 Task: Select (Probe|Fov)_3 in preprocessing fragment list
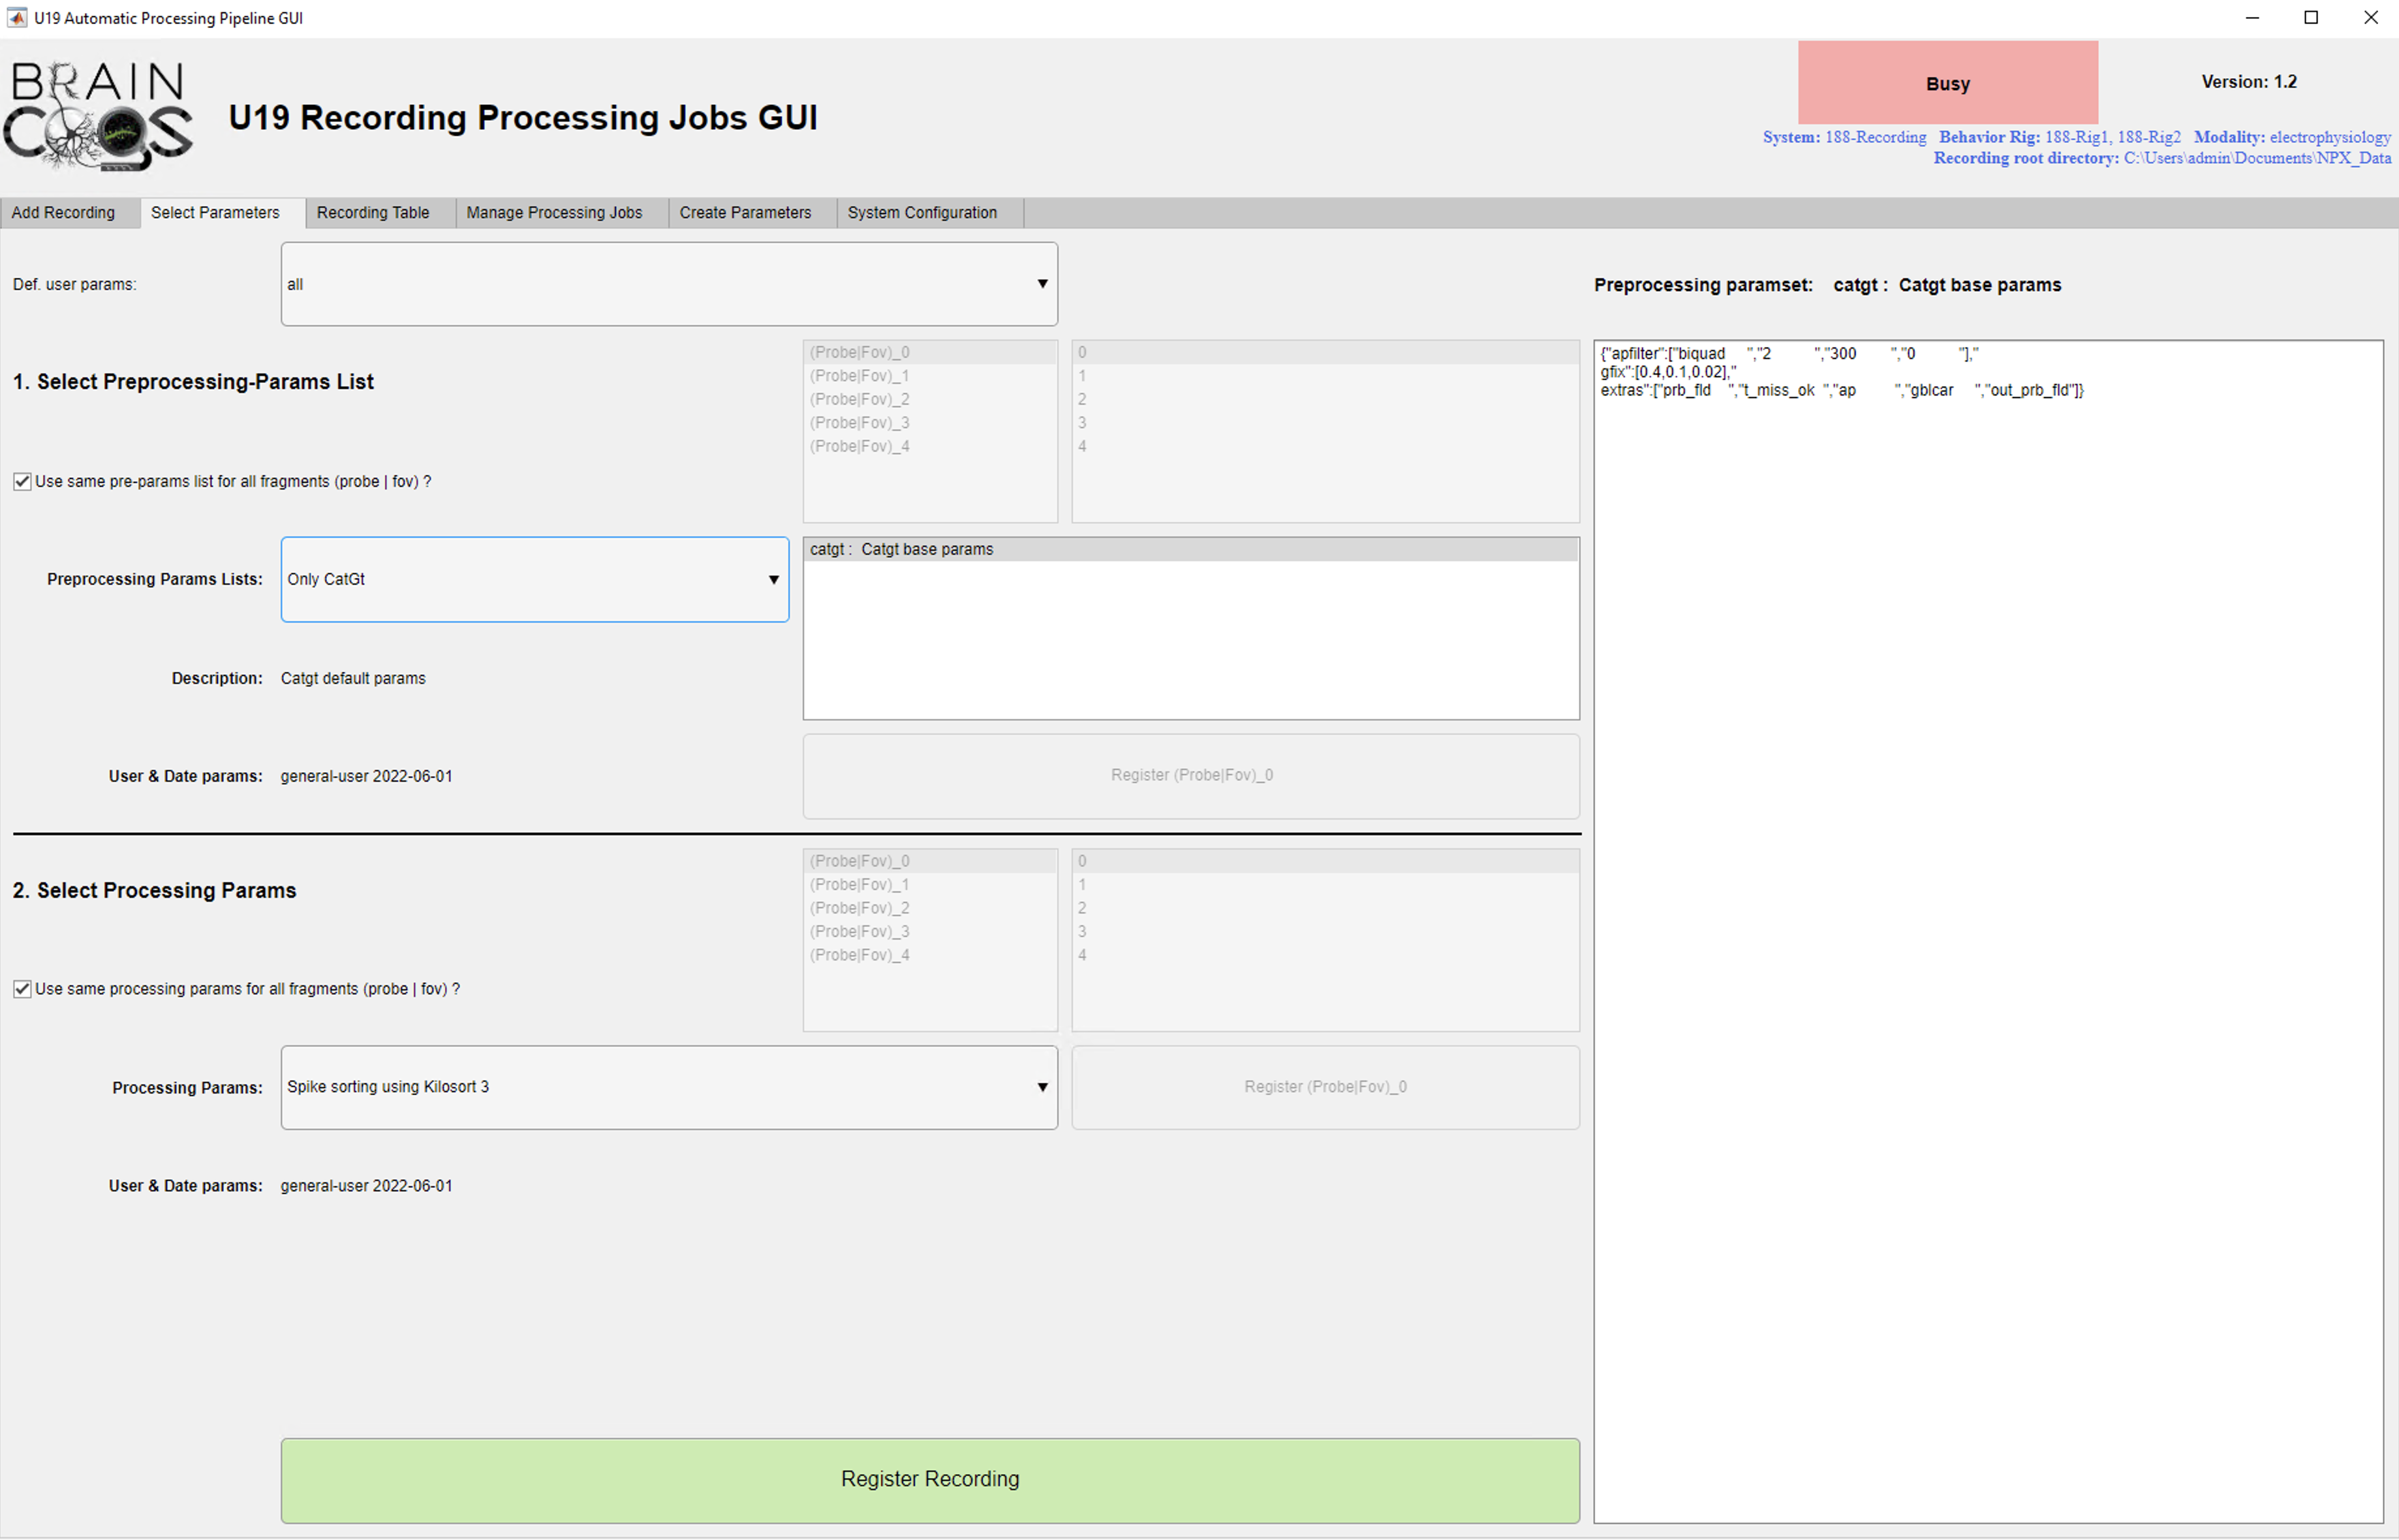pyautogui.click(x=930, y=423)
